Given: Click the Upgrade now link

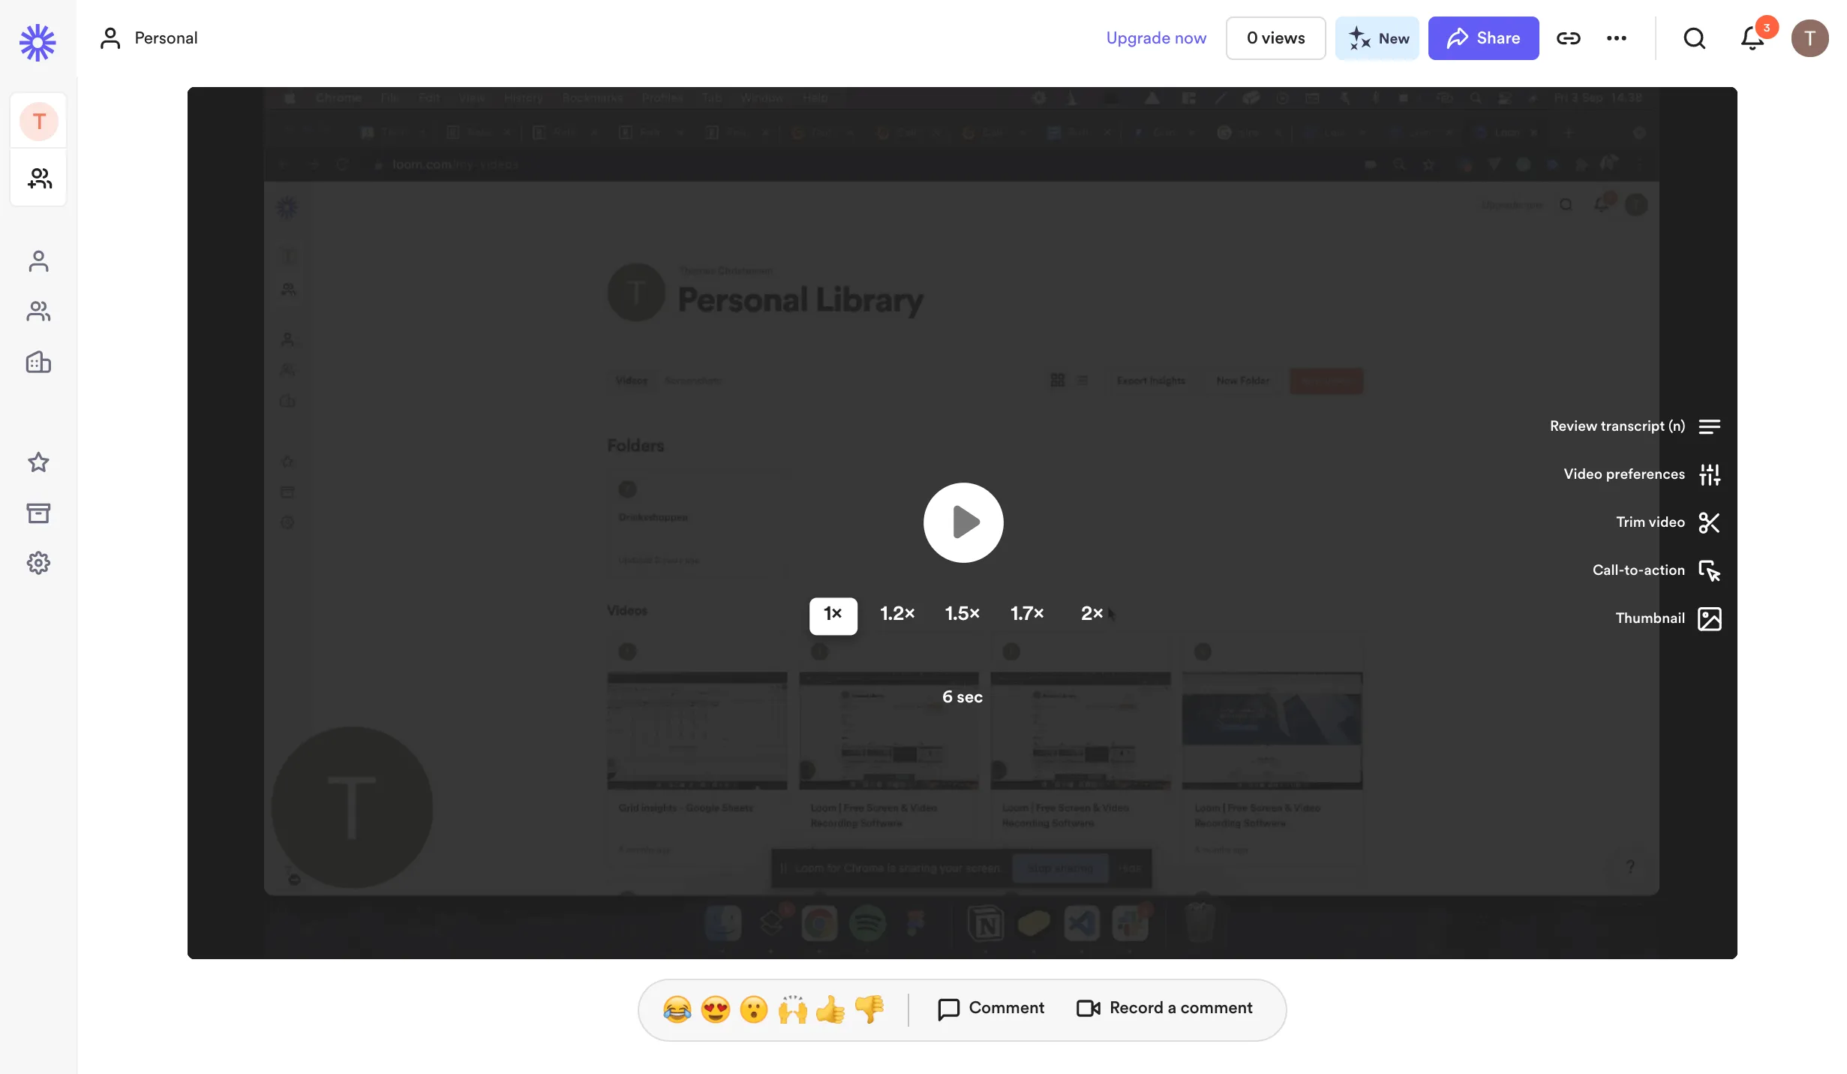Looking at the screenshot, I should point(1156,38).
